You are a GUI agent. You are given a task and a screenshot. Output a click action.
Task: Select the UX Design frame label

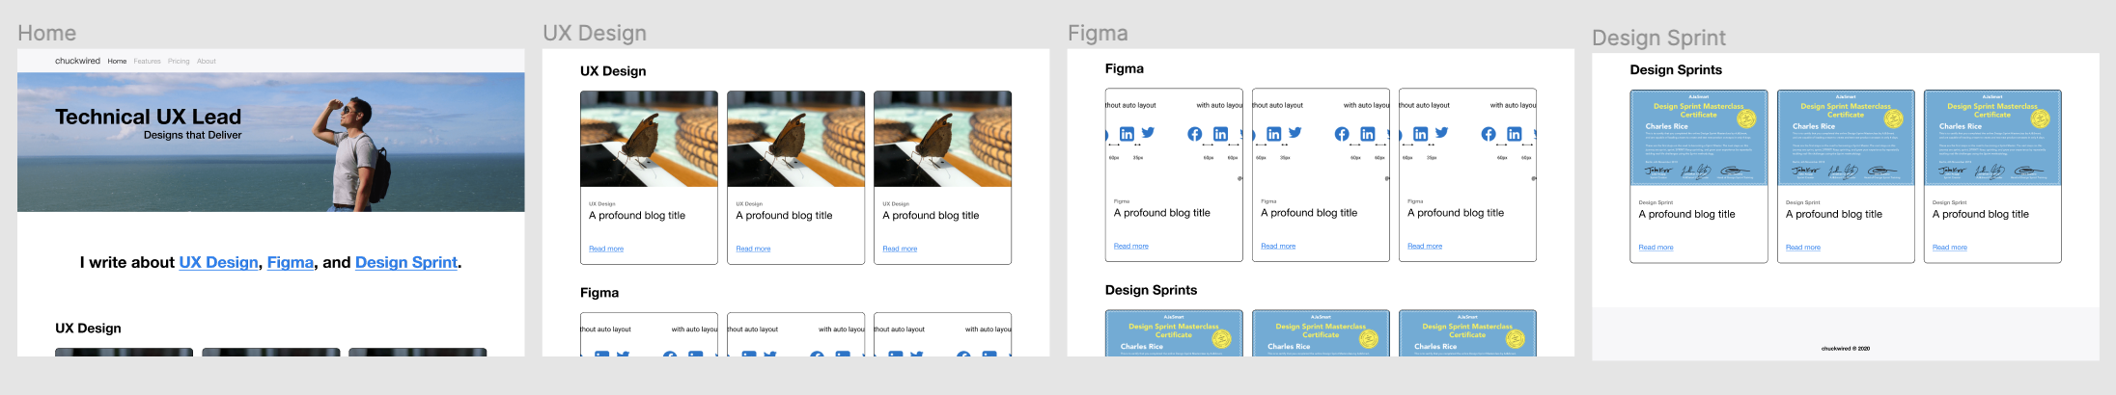coord(595,33)
